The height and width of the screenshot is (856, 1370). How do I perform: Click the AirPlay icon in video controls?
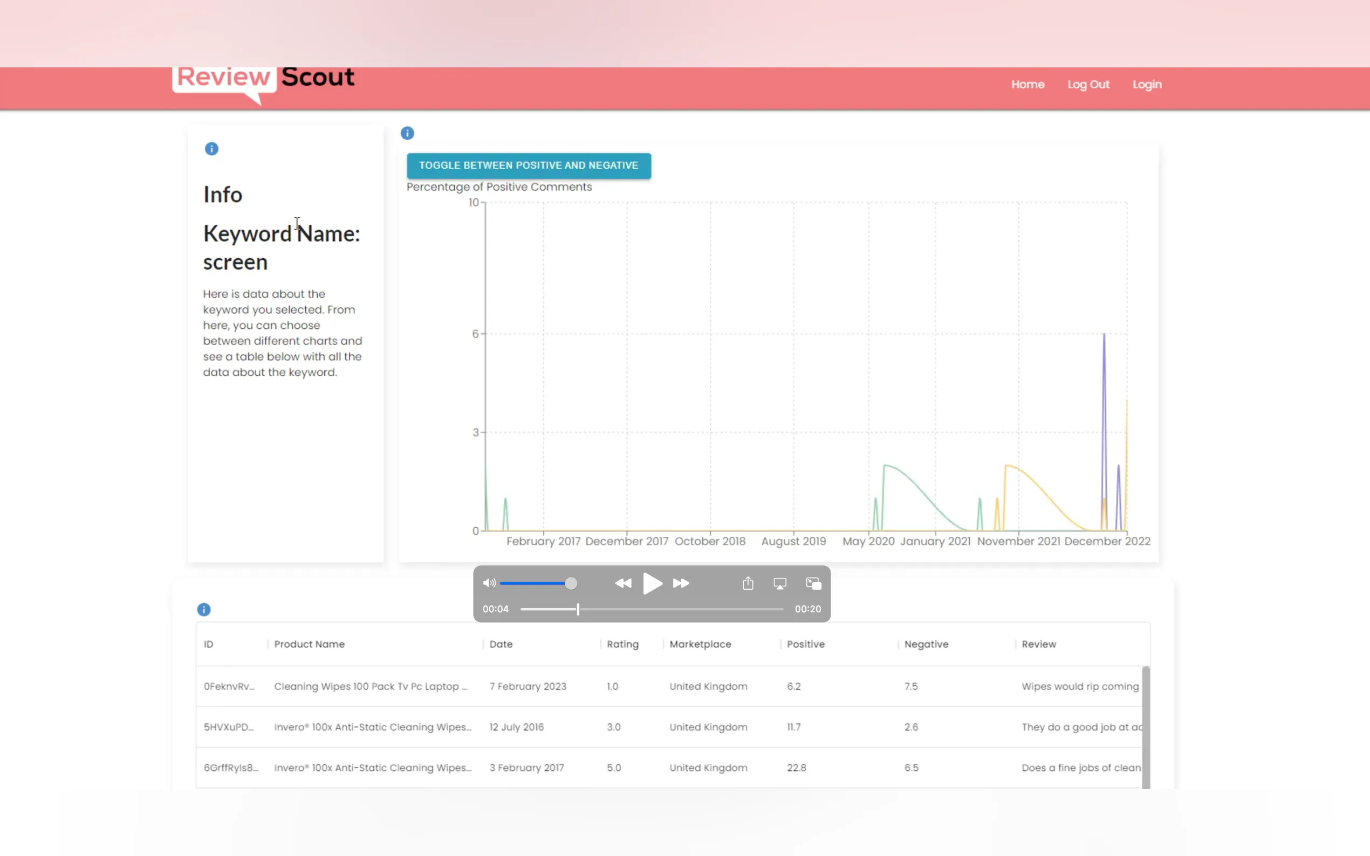pos(780,584)
